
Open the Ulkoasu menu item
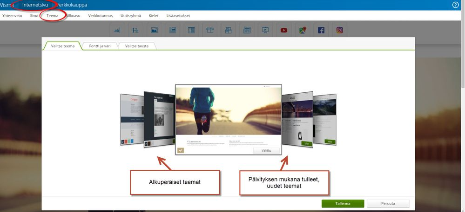click(x=73, y=16)
